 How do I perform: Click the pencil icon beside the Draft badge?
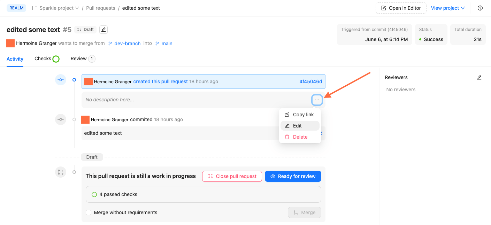pyautogui.click(x=103, y=30)
